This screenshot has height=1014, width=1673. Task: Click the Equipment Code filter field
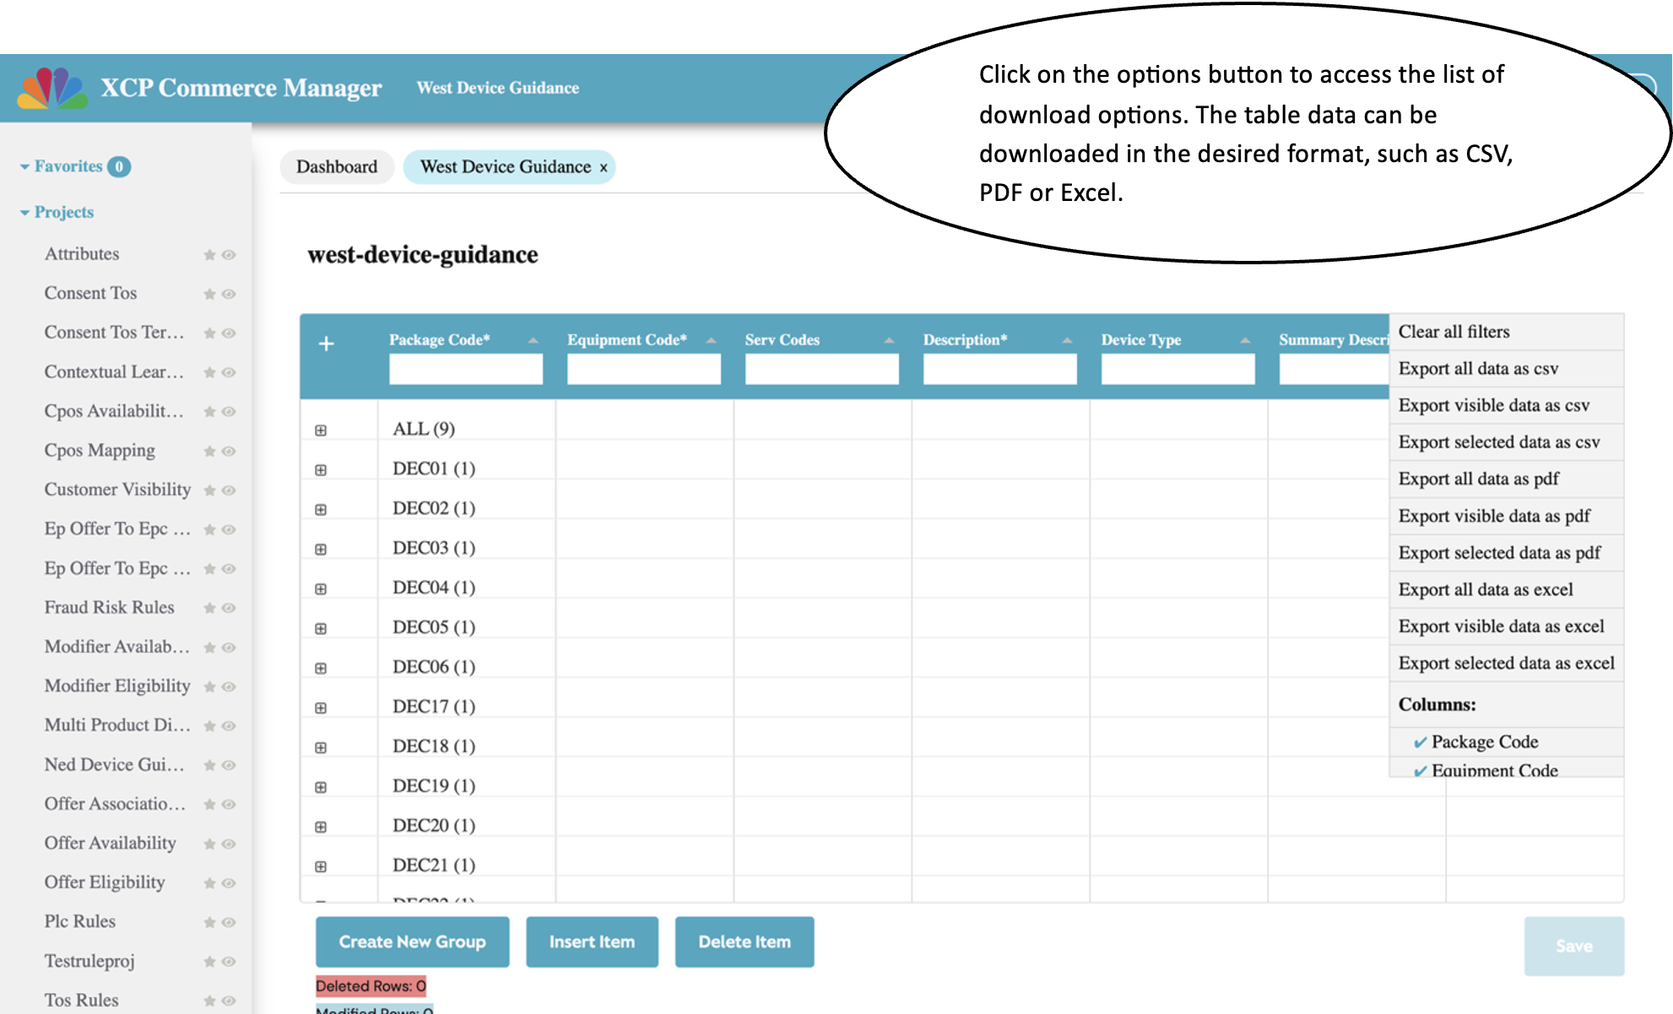[x=644, y=369]
